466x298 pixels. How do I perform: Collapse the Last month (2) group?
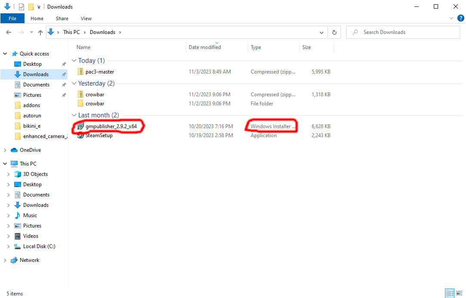pyautogui.click(x=74, y=115)
